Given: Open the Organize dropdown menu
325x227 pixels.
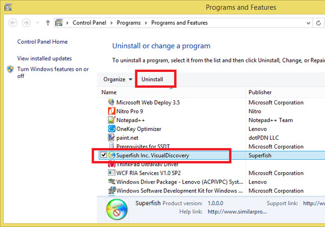Looking at the screenshot, I should pyautogui.click(x=118, y=80).
